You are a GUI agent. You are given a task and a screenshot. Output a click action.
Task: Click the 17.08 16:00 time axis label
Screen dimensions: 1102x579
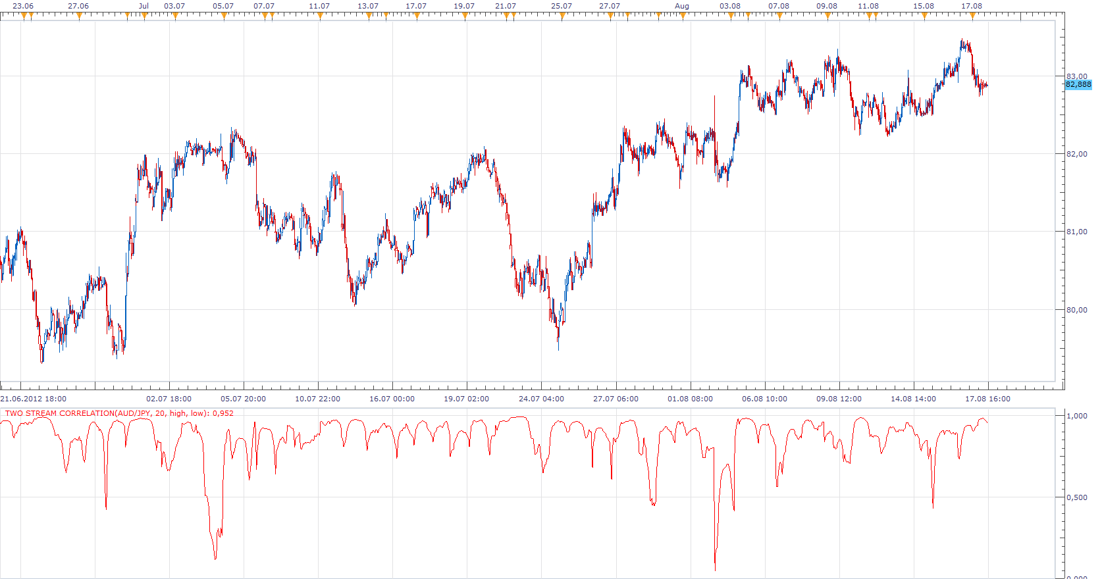(x=987, y=399)
